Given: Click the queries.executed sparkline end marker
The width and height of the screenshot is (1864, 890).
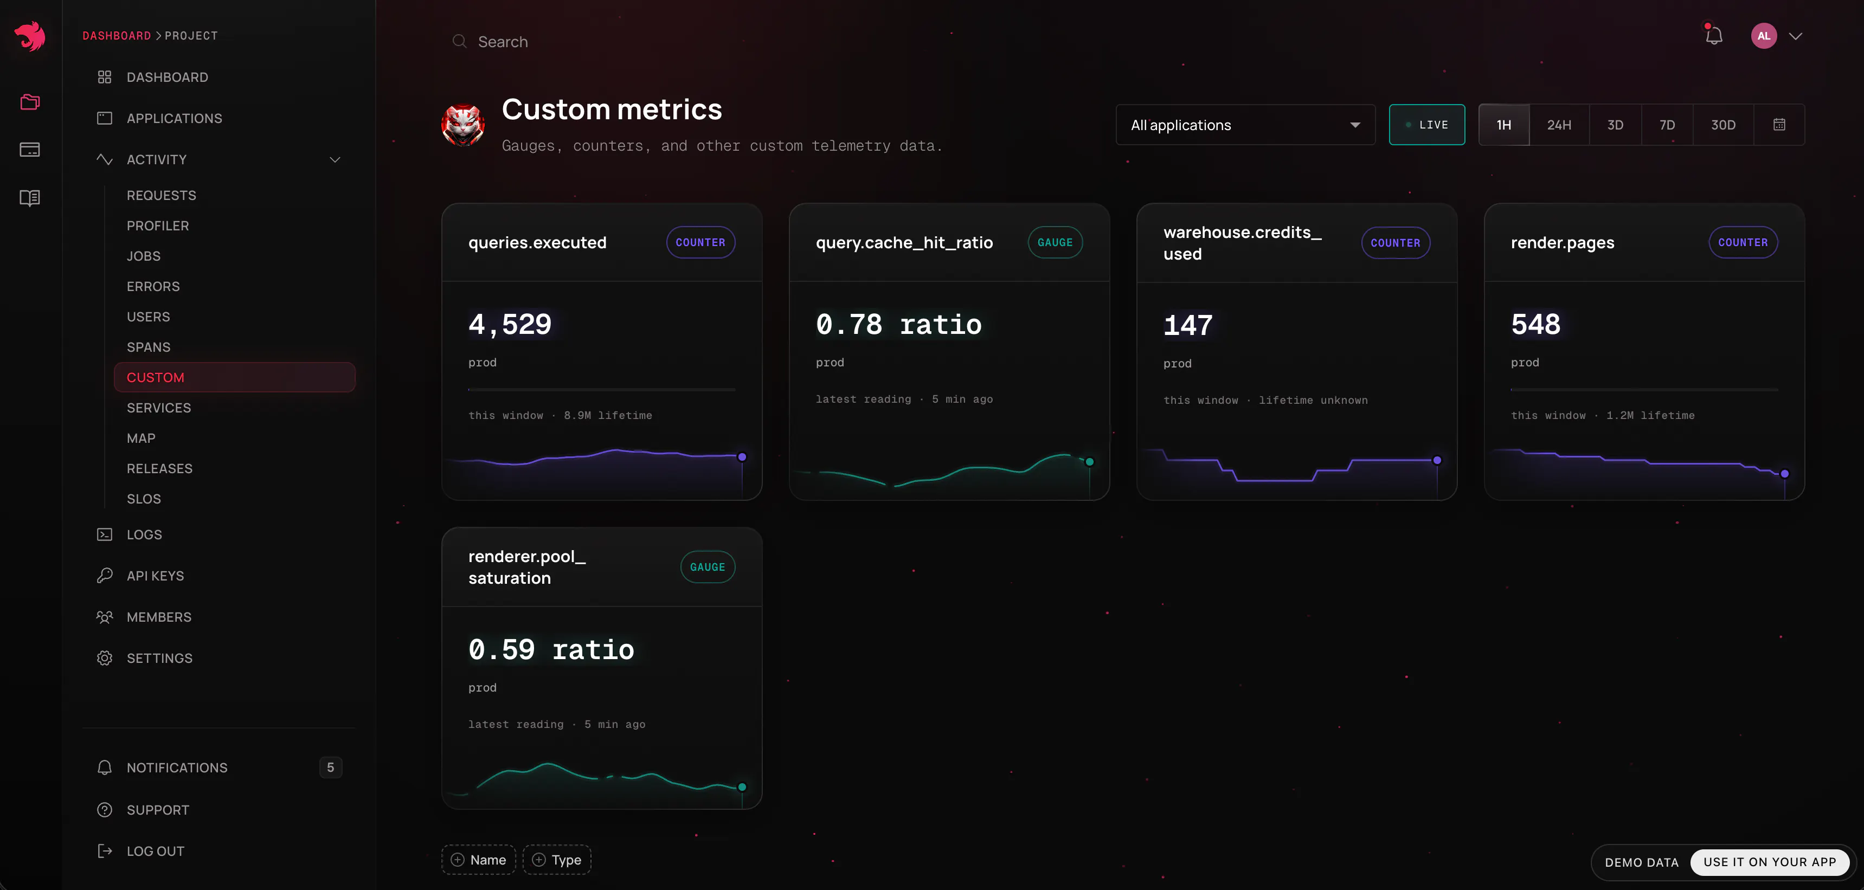Looking at the screenshot, I should click(742, 457).
